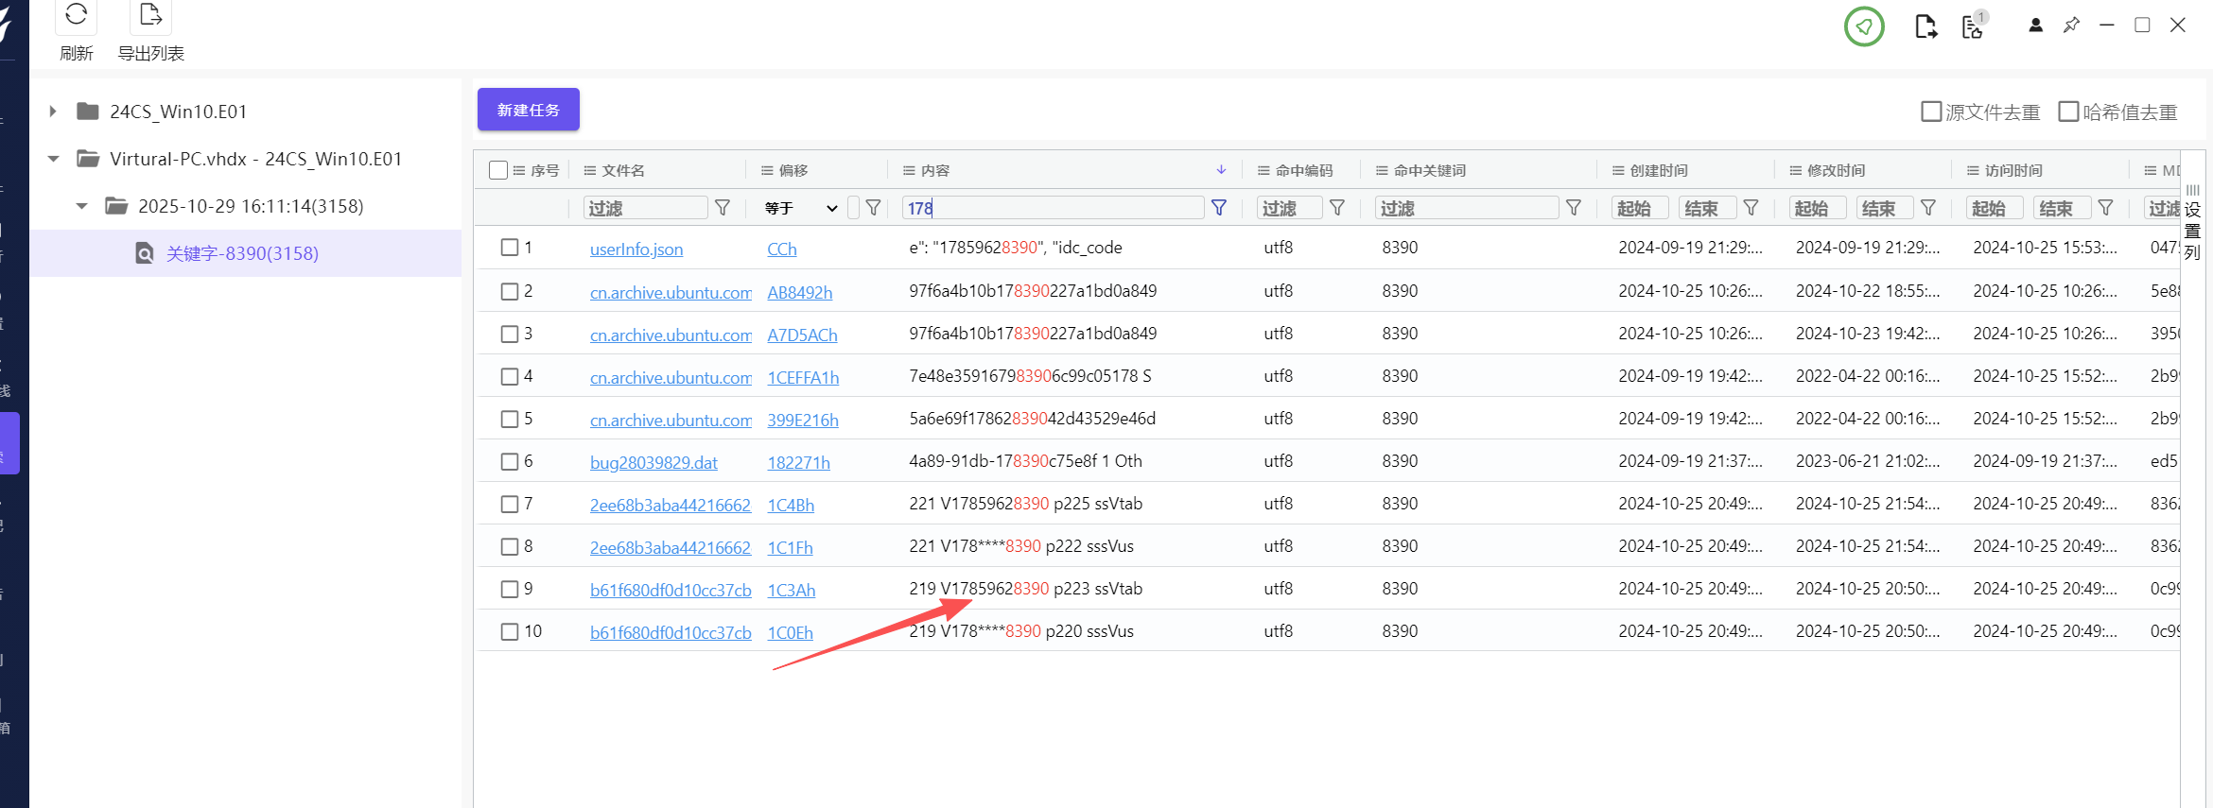Open the offset link 1C4Bh
This screenshot has height=808, width=2213.
point(791,505)
